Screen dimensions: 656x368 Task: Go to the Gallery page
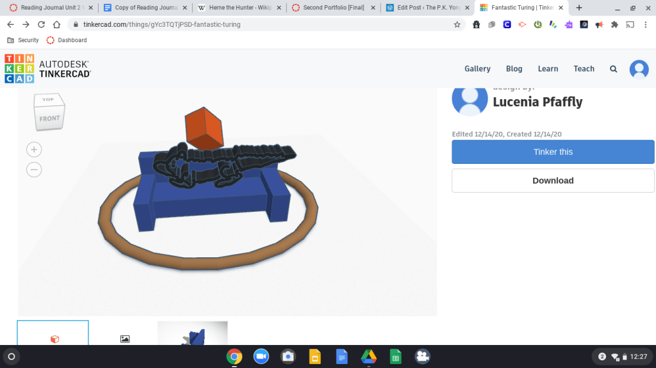coord(477,69)
